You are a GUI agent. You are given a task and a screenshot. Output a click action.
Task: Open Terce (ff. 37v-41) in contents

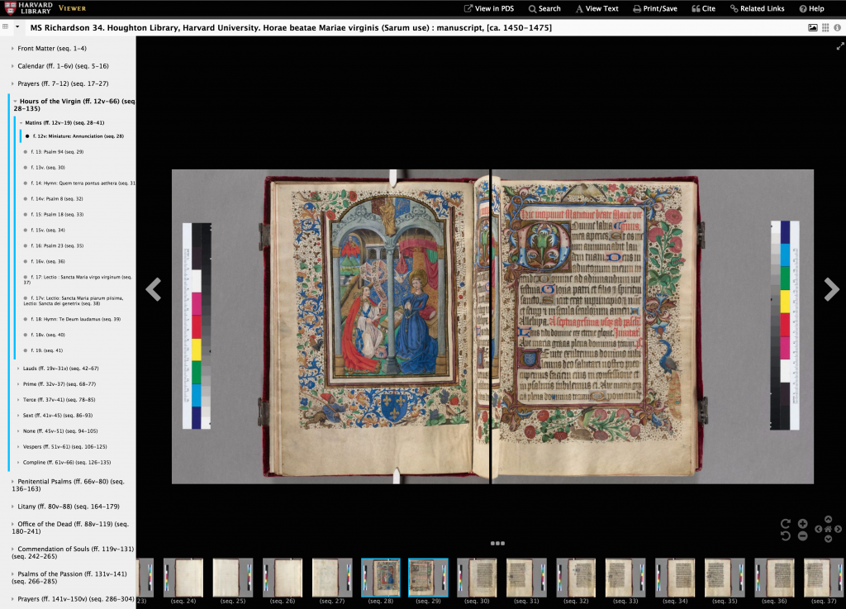pos(59,400)
